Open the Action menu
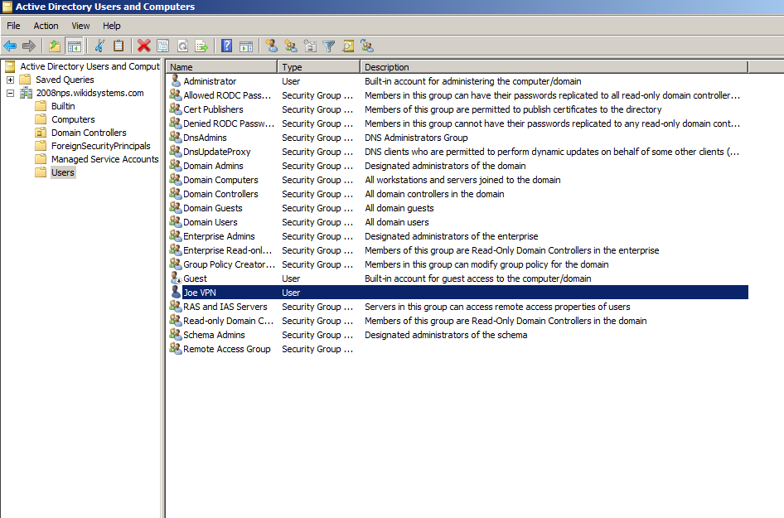784x518 pixels. [x=46, y=26]
